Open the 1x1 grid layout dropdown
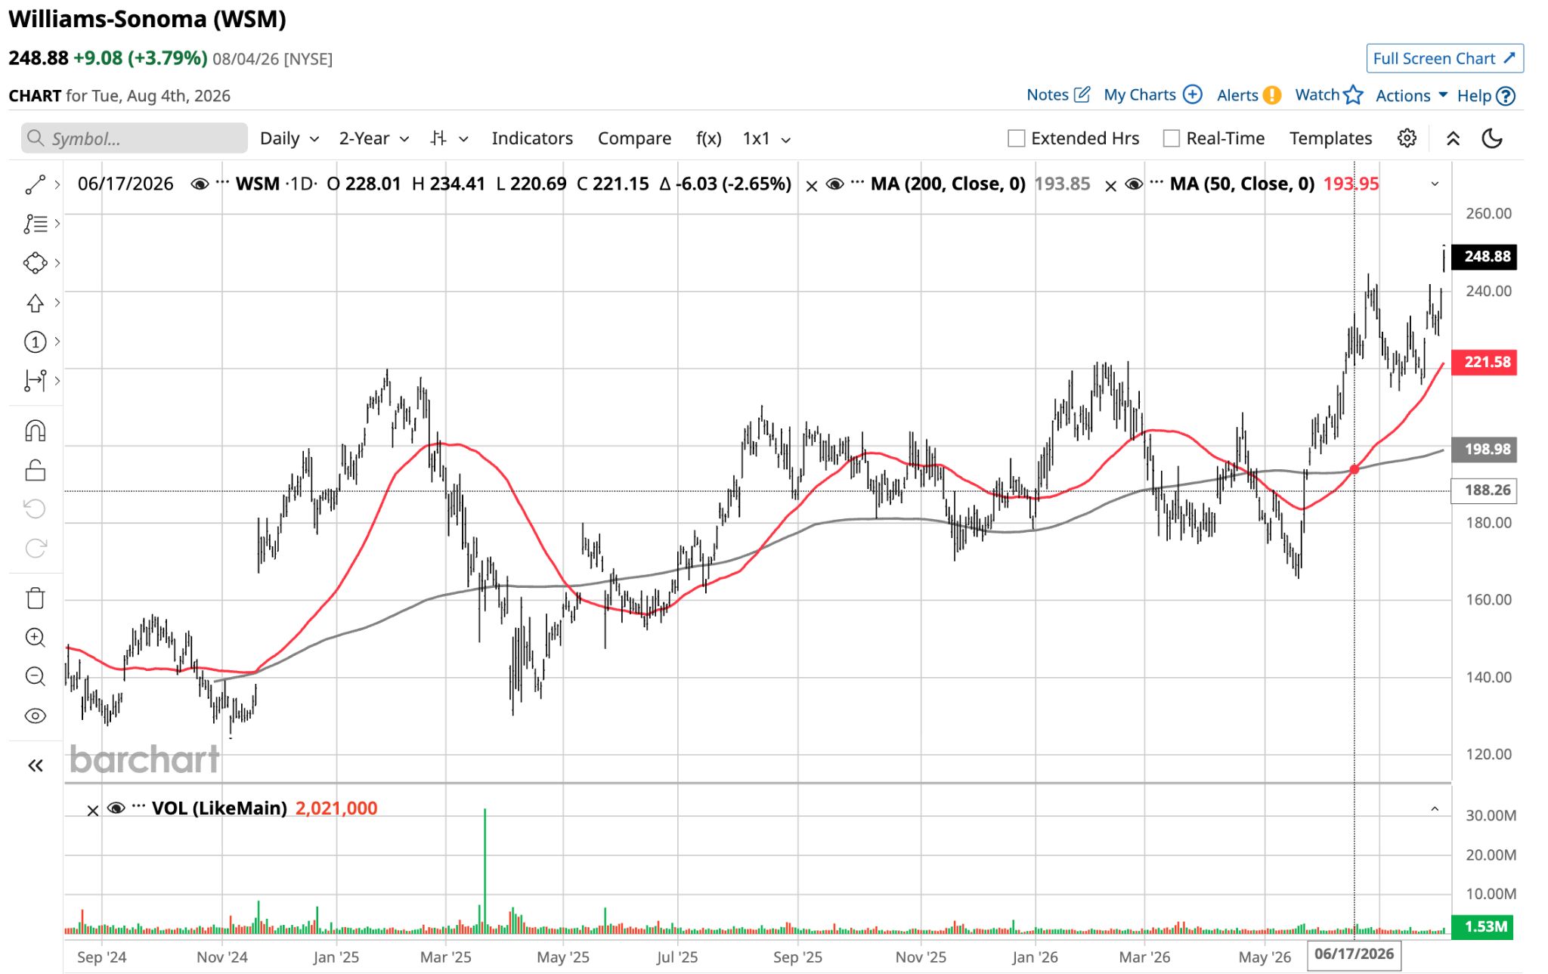 tap(766, 138)
